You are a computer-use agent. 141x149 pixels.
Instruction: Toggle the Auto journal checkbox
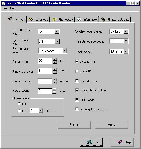(x=77, y=61)
